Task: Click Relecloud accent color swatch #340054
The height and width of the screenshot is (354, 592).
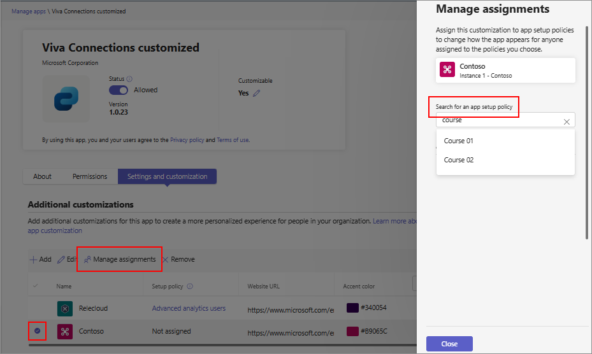Action: (352, 308)
